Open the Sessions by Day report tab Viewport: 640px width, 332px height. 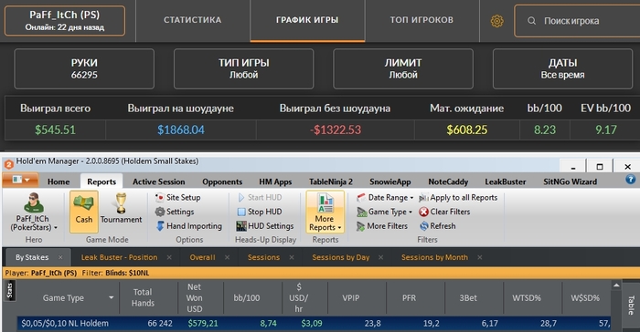click(340, 257)
